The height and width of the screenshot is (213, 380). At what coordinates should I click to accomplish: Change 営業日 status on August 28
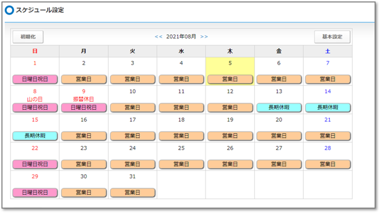[327, 163]
